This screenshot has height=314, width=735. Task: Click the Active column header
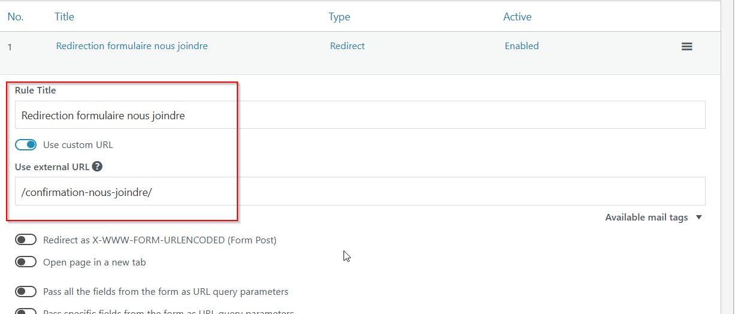pos(517,17)
